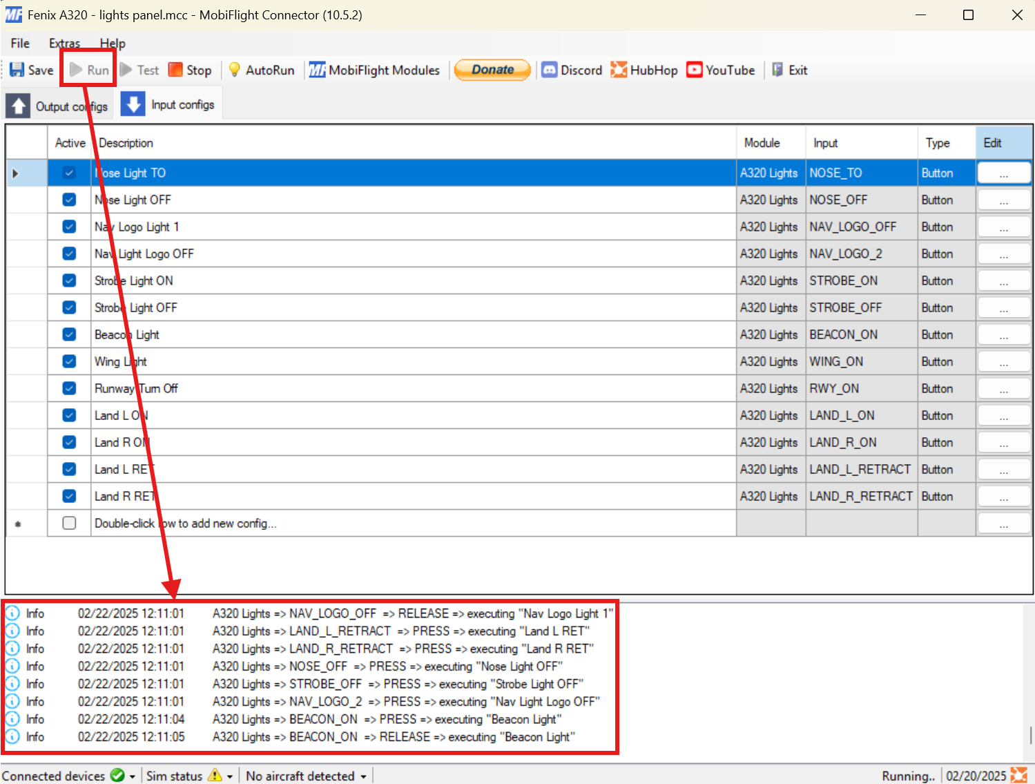Click the Donate button

point(492,70)
